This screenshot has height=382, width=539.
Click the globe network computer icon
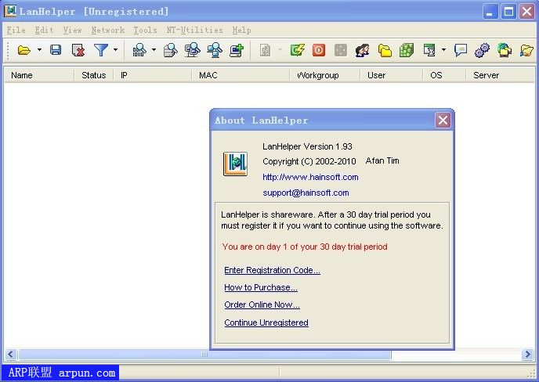505,50
